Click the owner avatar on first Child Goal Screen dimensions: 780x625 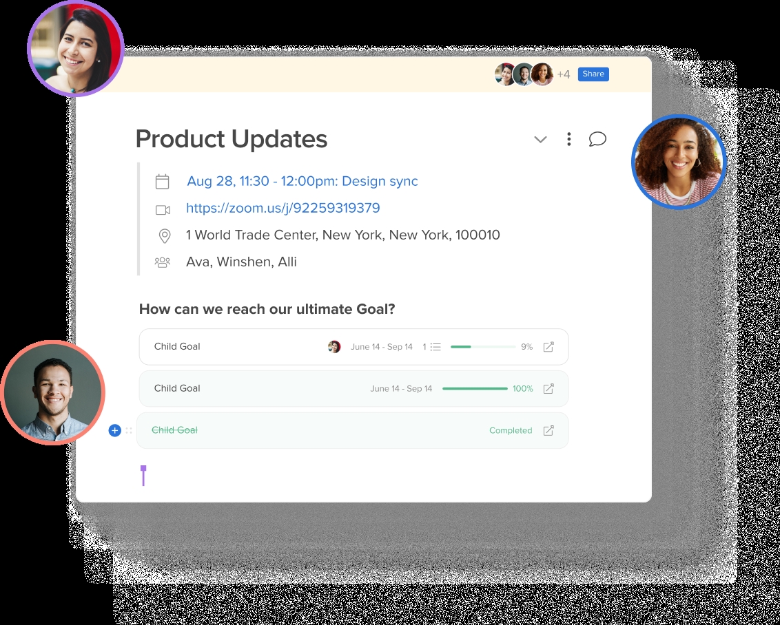[334, 347]
